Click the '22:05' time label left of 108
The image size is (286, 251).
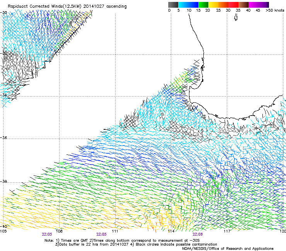47,234
